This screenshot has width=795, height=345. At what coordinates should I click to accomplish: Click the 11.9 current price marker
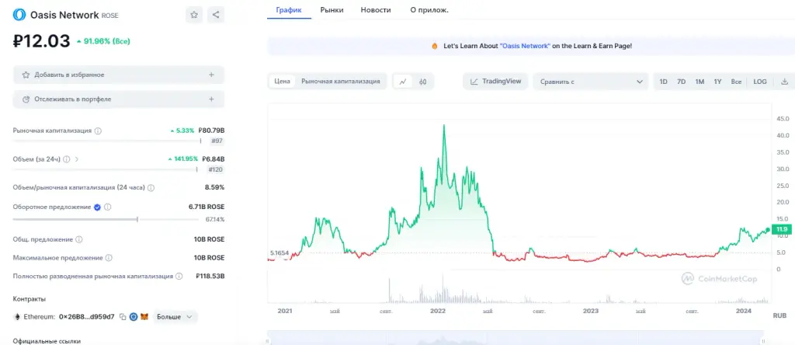coord(781,230)
